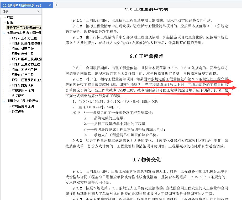Open 附录C 桩基工程 bookmark
242x200 pixels.
(x=23, y=49)
